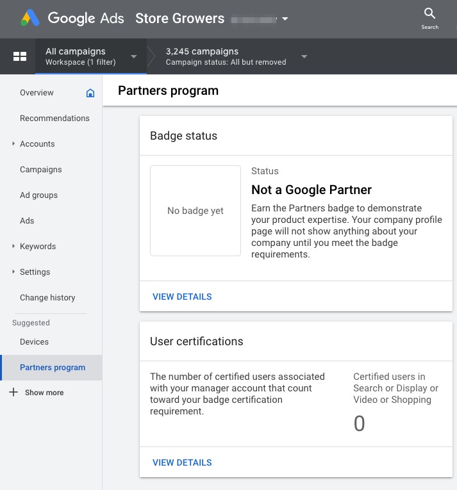This screenshot has width=457, height=490.
Task: Click the Google Ads logo icon
Action: (x=30, y=18)
